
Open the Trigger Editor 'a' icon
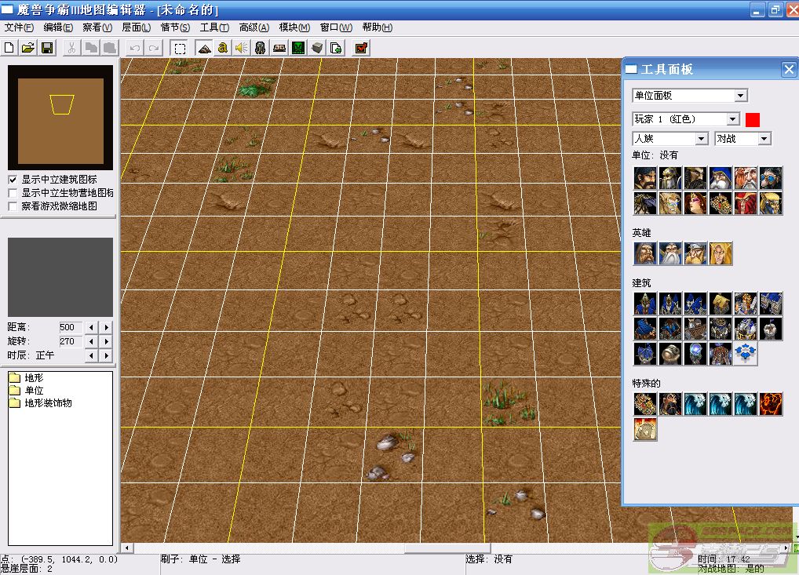pos(223,48)
